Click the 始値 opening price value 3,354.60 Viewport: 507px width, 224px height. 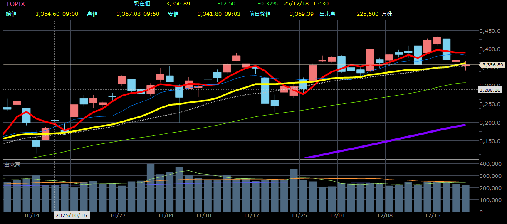[48, 14]
